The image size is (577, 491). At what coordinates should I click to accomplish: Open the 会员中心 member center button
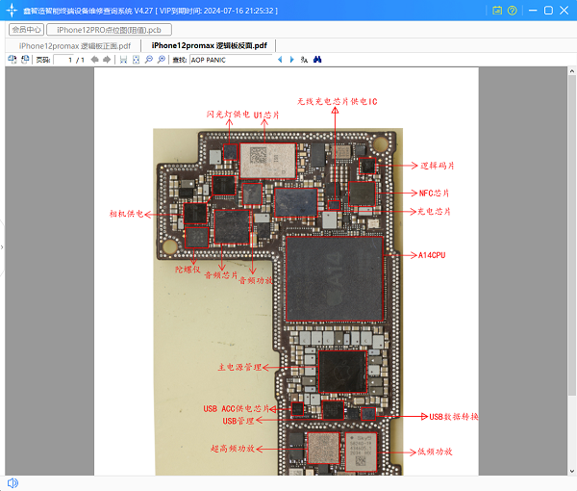pyautogui.click(x=25, y=30)
